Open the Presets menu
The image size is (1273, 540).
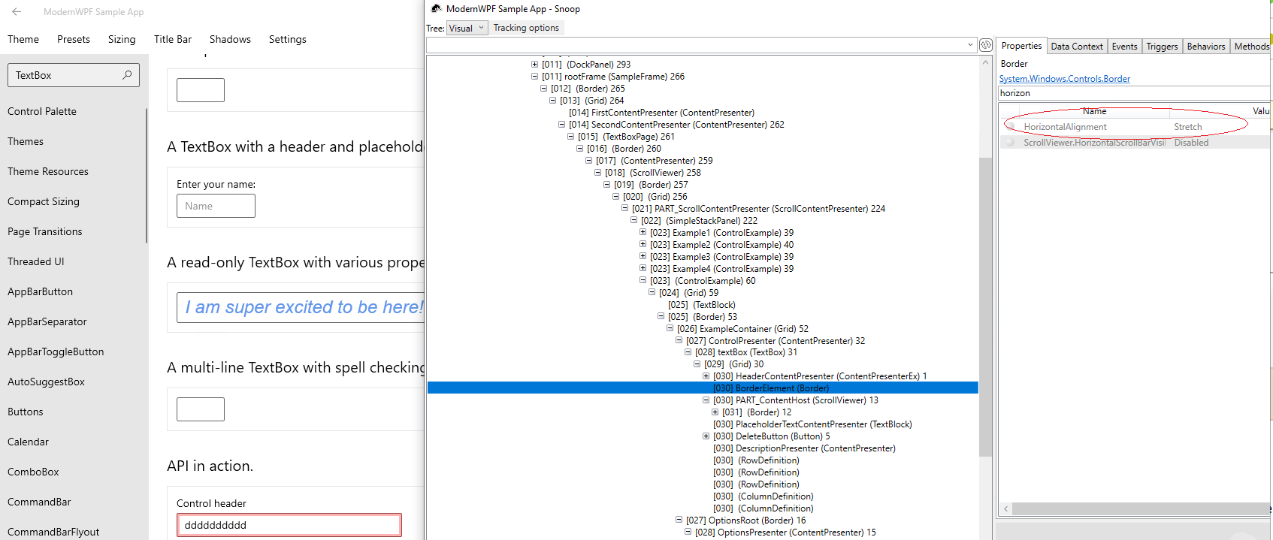74,39
